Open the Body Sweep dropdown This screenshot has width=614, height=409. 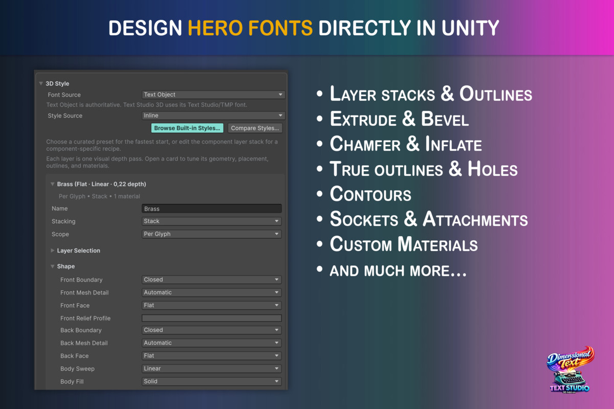pyautogui.click(x=212, y=369)
